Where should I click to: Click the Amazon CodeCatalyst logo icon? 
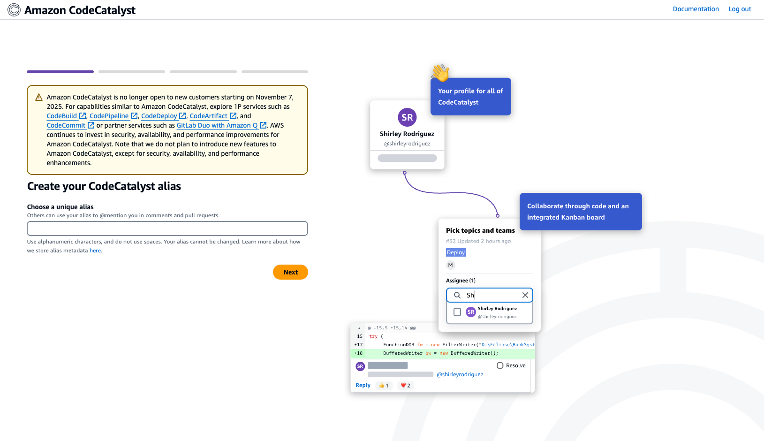click(x=14, y=10)
